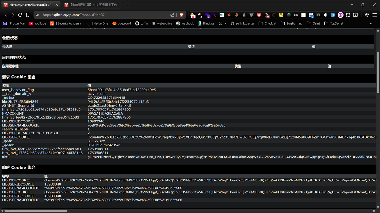Open the Brave hamburger menu
The height and width of the screenshot is (213, 380).
374,15
